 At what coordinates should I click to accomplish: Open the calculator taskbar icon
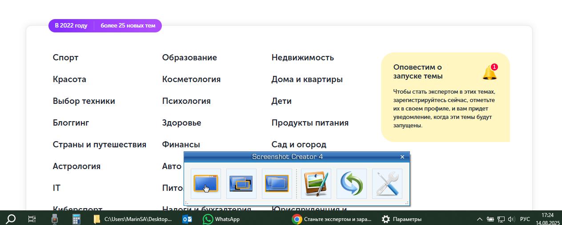pos(76,219)
